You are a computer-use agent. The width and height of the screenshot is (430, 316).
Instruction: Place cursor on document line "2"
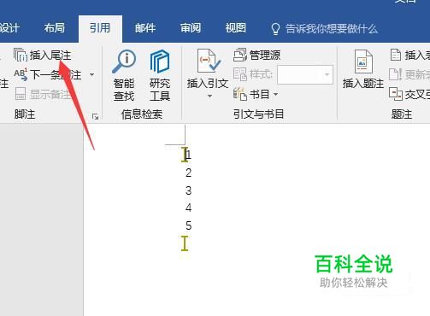(x=188, y=173)
